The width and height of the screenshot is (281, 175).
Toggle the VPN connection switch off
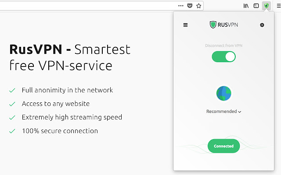(x=223, y=57)
